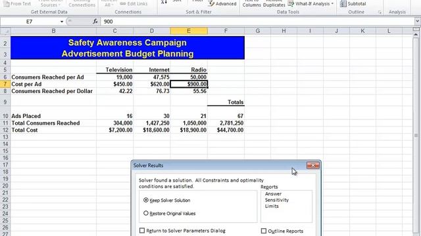Select column B header

click(53, 31)
